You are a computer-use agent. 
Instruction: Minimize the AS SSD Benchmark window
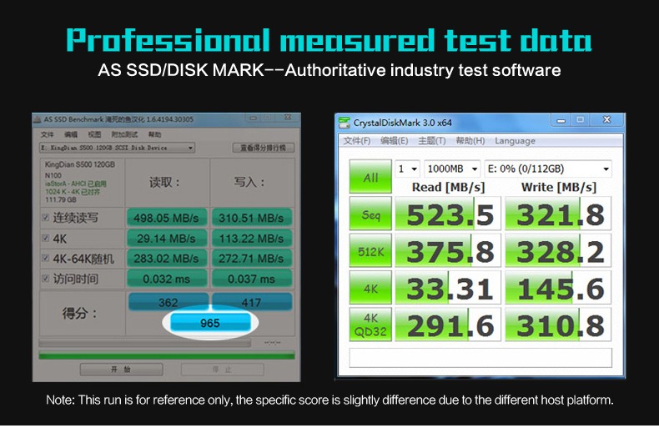[254, 118]
